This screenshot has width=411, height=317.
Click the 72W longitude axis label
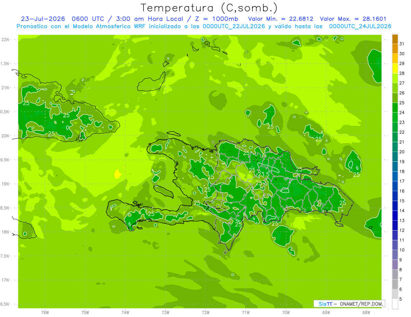[206, 312]
